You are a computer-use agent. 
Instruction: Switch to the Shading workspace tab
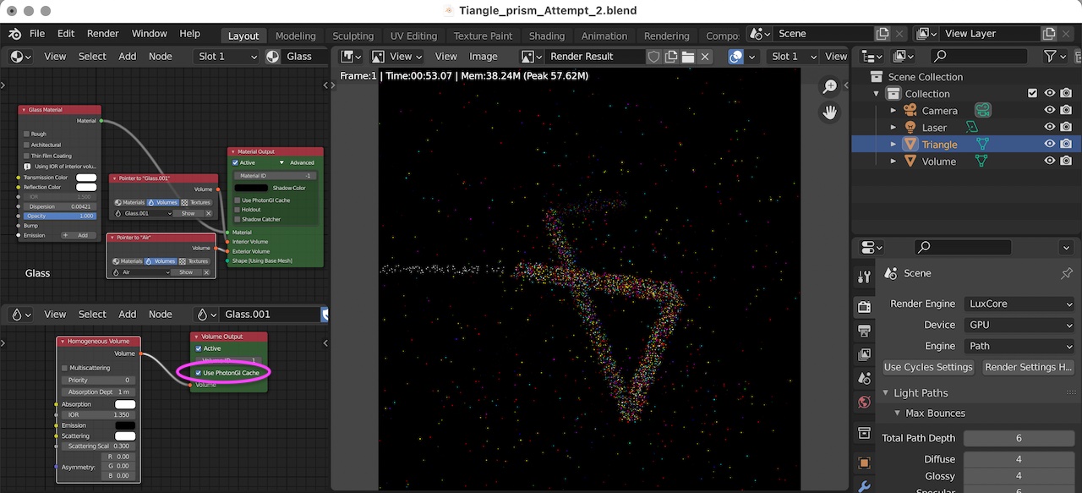(546, 36)
